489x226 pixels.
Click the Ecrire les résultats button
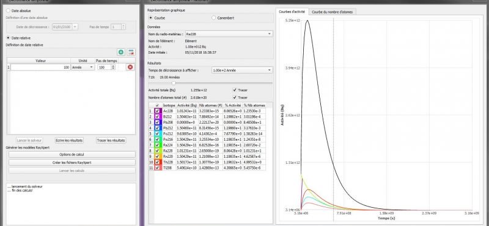[69, 141]
